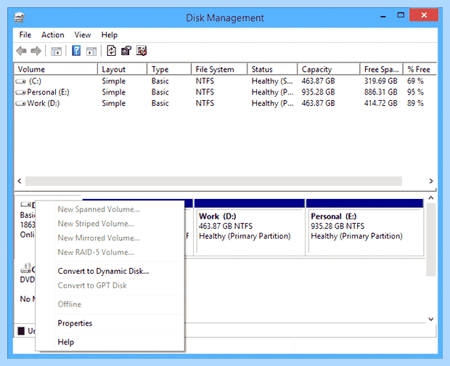Select the Work (D:) partition block
Viewport: 450px width, 366px height.
point(250,227)
